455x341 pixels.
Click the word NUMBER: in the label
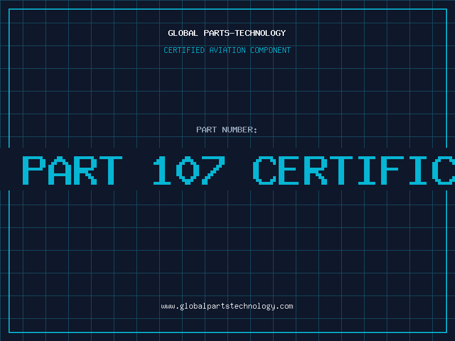point(239,130)
